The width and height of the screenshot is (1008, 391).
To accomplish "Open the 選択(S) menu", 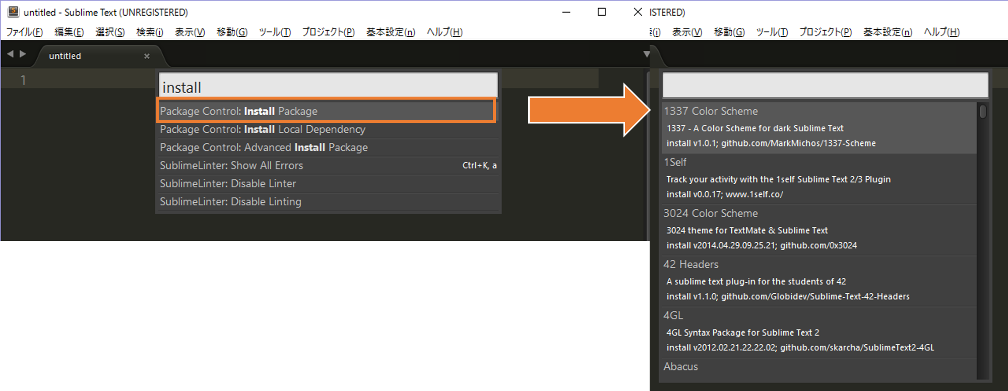I will click(110, 32).
